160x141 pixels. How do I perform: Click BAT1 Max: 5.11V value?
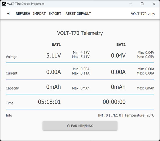[81, 57]
